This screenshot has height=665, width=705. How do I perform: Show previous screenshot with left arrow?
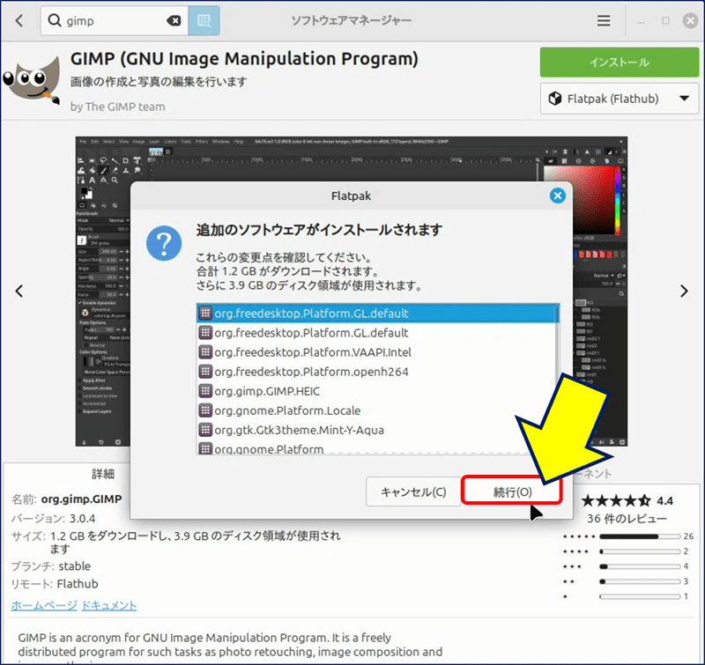(x=19, y=292)
